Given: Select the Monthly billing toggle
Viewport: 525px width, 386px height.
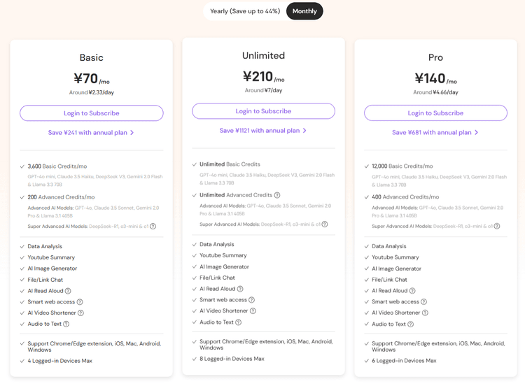Looking at the screenshot, I should [x=304, y=11].
